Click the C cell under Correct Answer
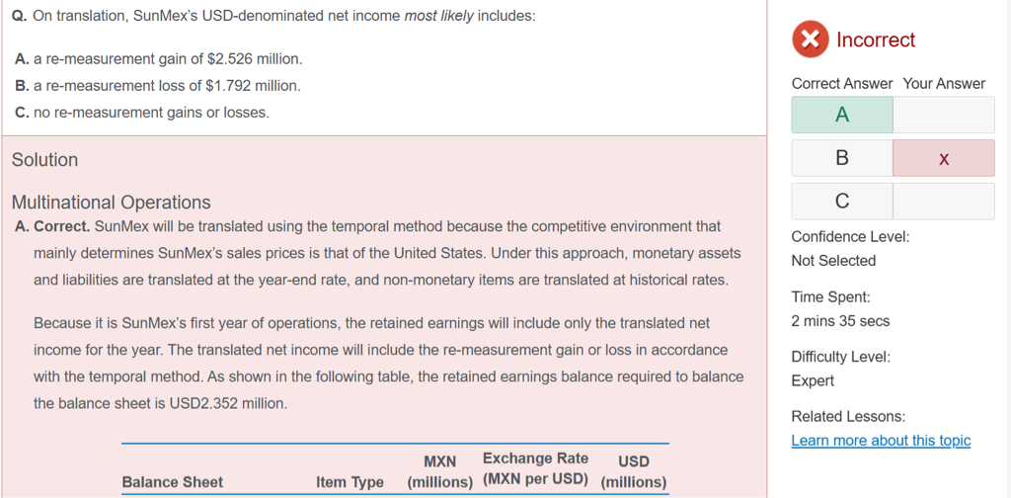This screenshot has width=1011, height=498. [842, 202]
